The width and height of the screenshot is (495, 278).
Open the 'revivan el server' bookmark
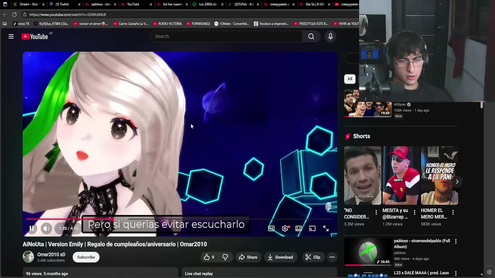tap(90, 24)
